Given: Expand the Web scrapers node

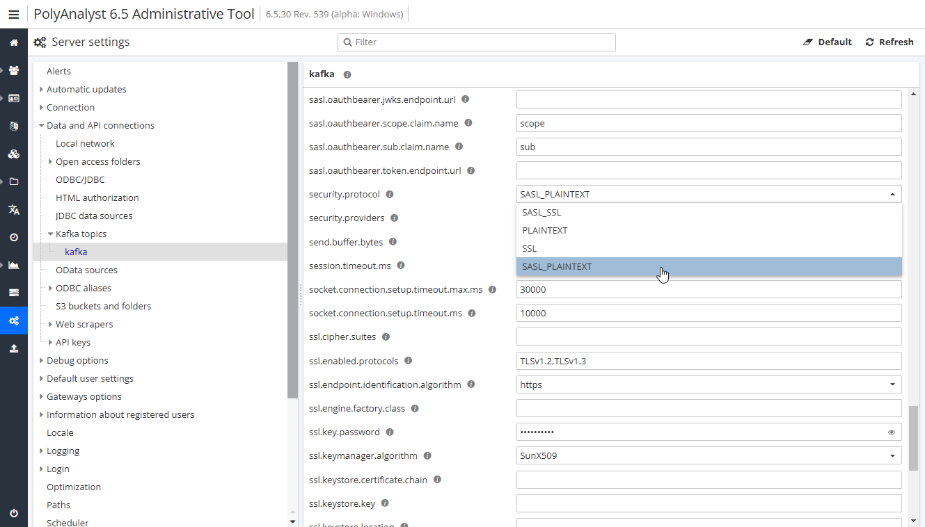Looking at the screenshot, I should pyautogui.click(x=51, y=324).
